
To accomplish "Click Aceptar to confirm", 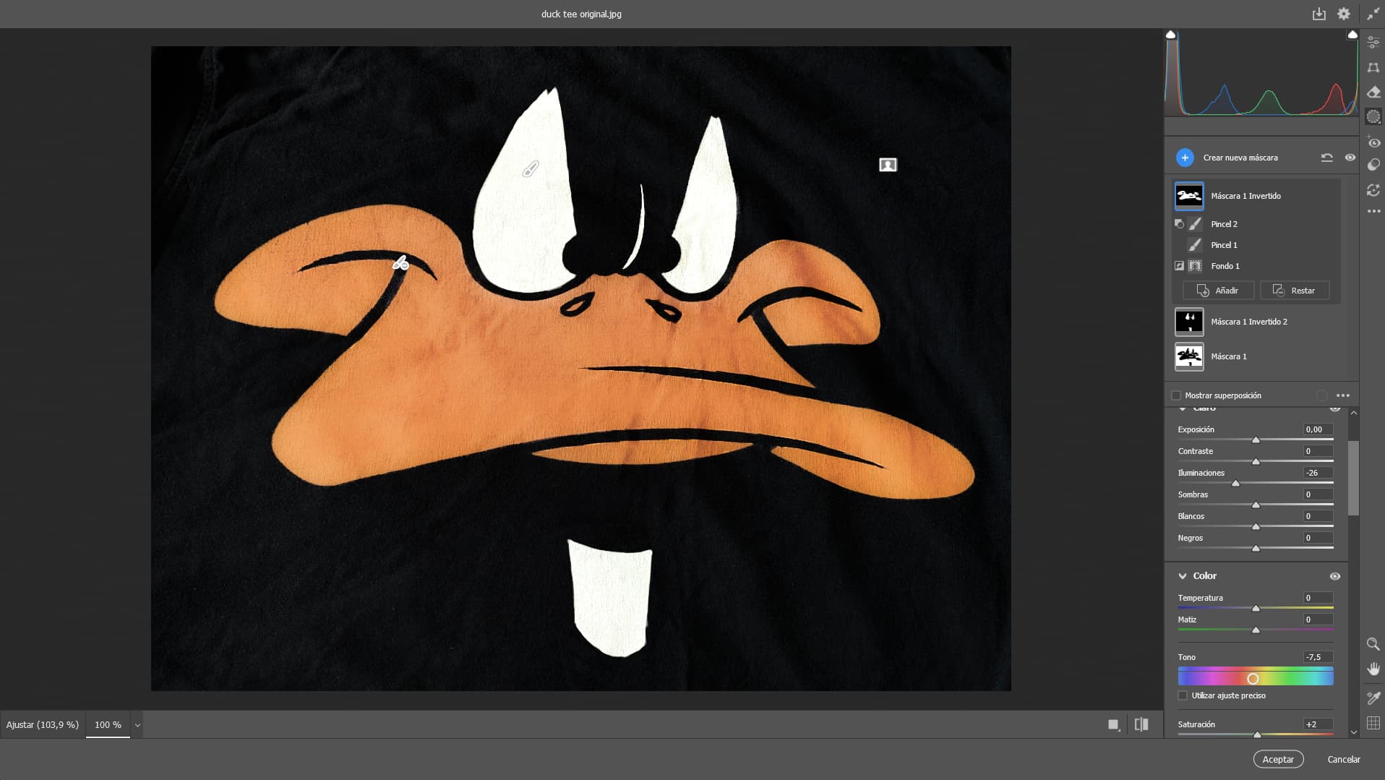I will tap(1278, 759).
